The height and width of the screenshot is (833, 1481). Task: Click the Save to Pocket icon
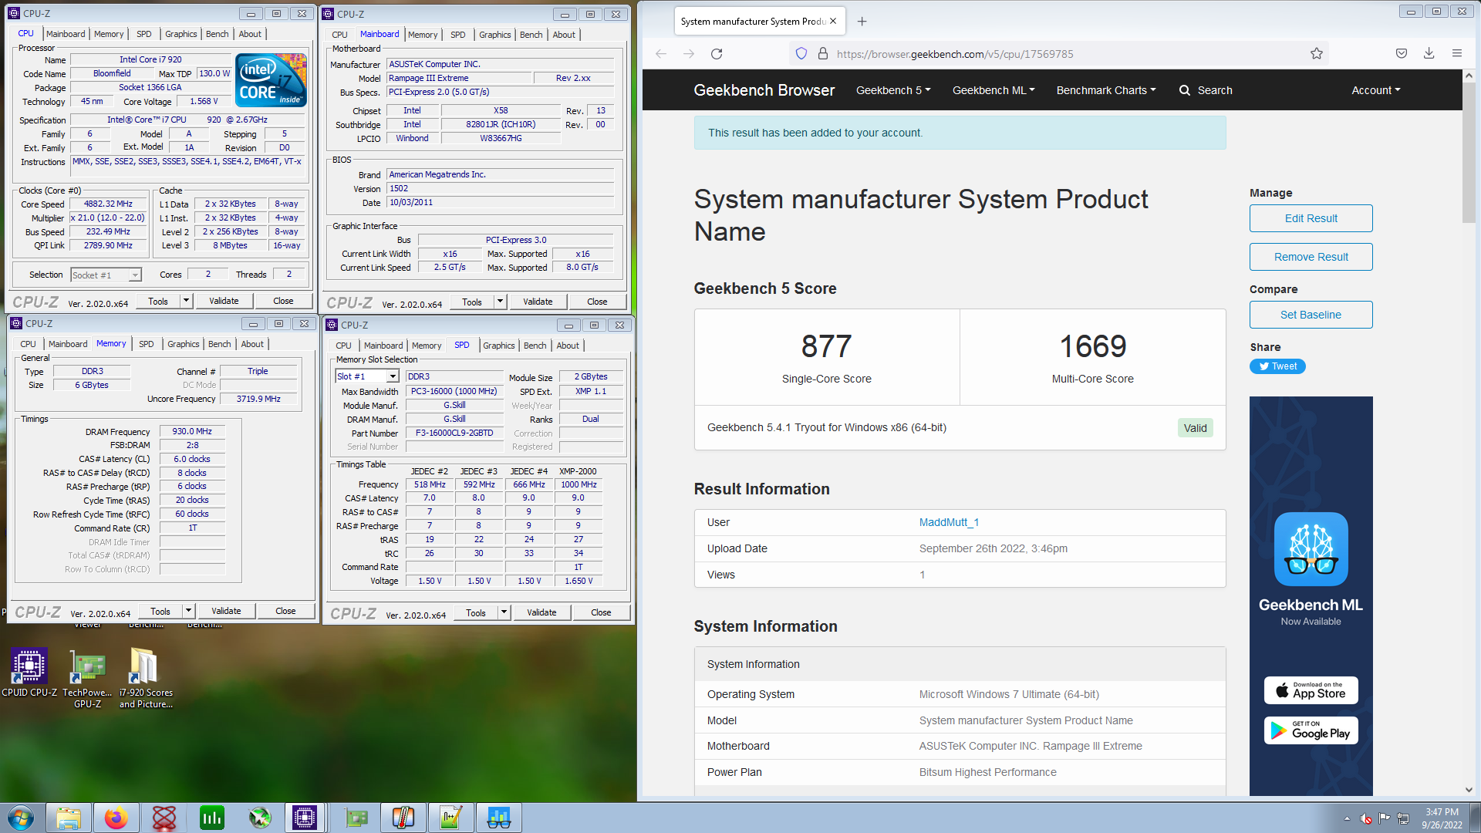click(1402, 54)
